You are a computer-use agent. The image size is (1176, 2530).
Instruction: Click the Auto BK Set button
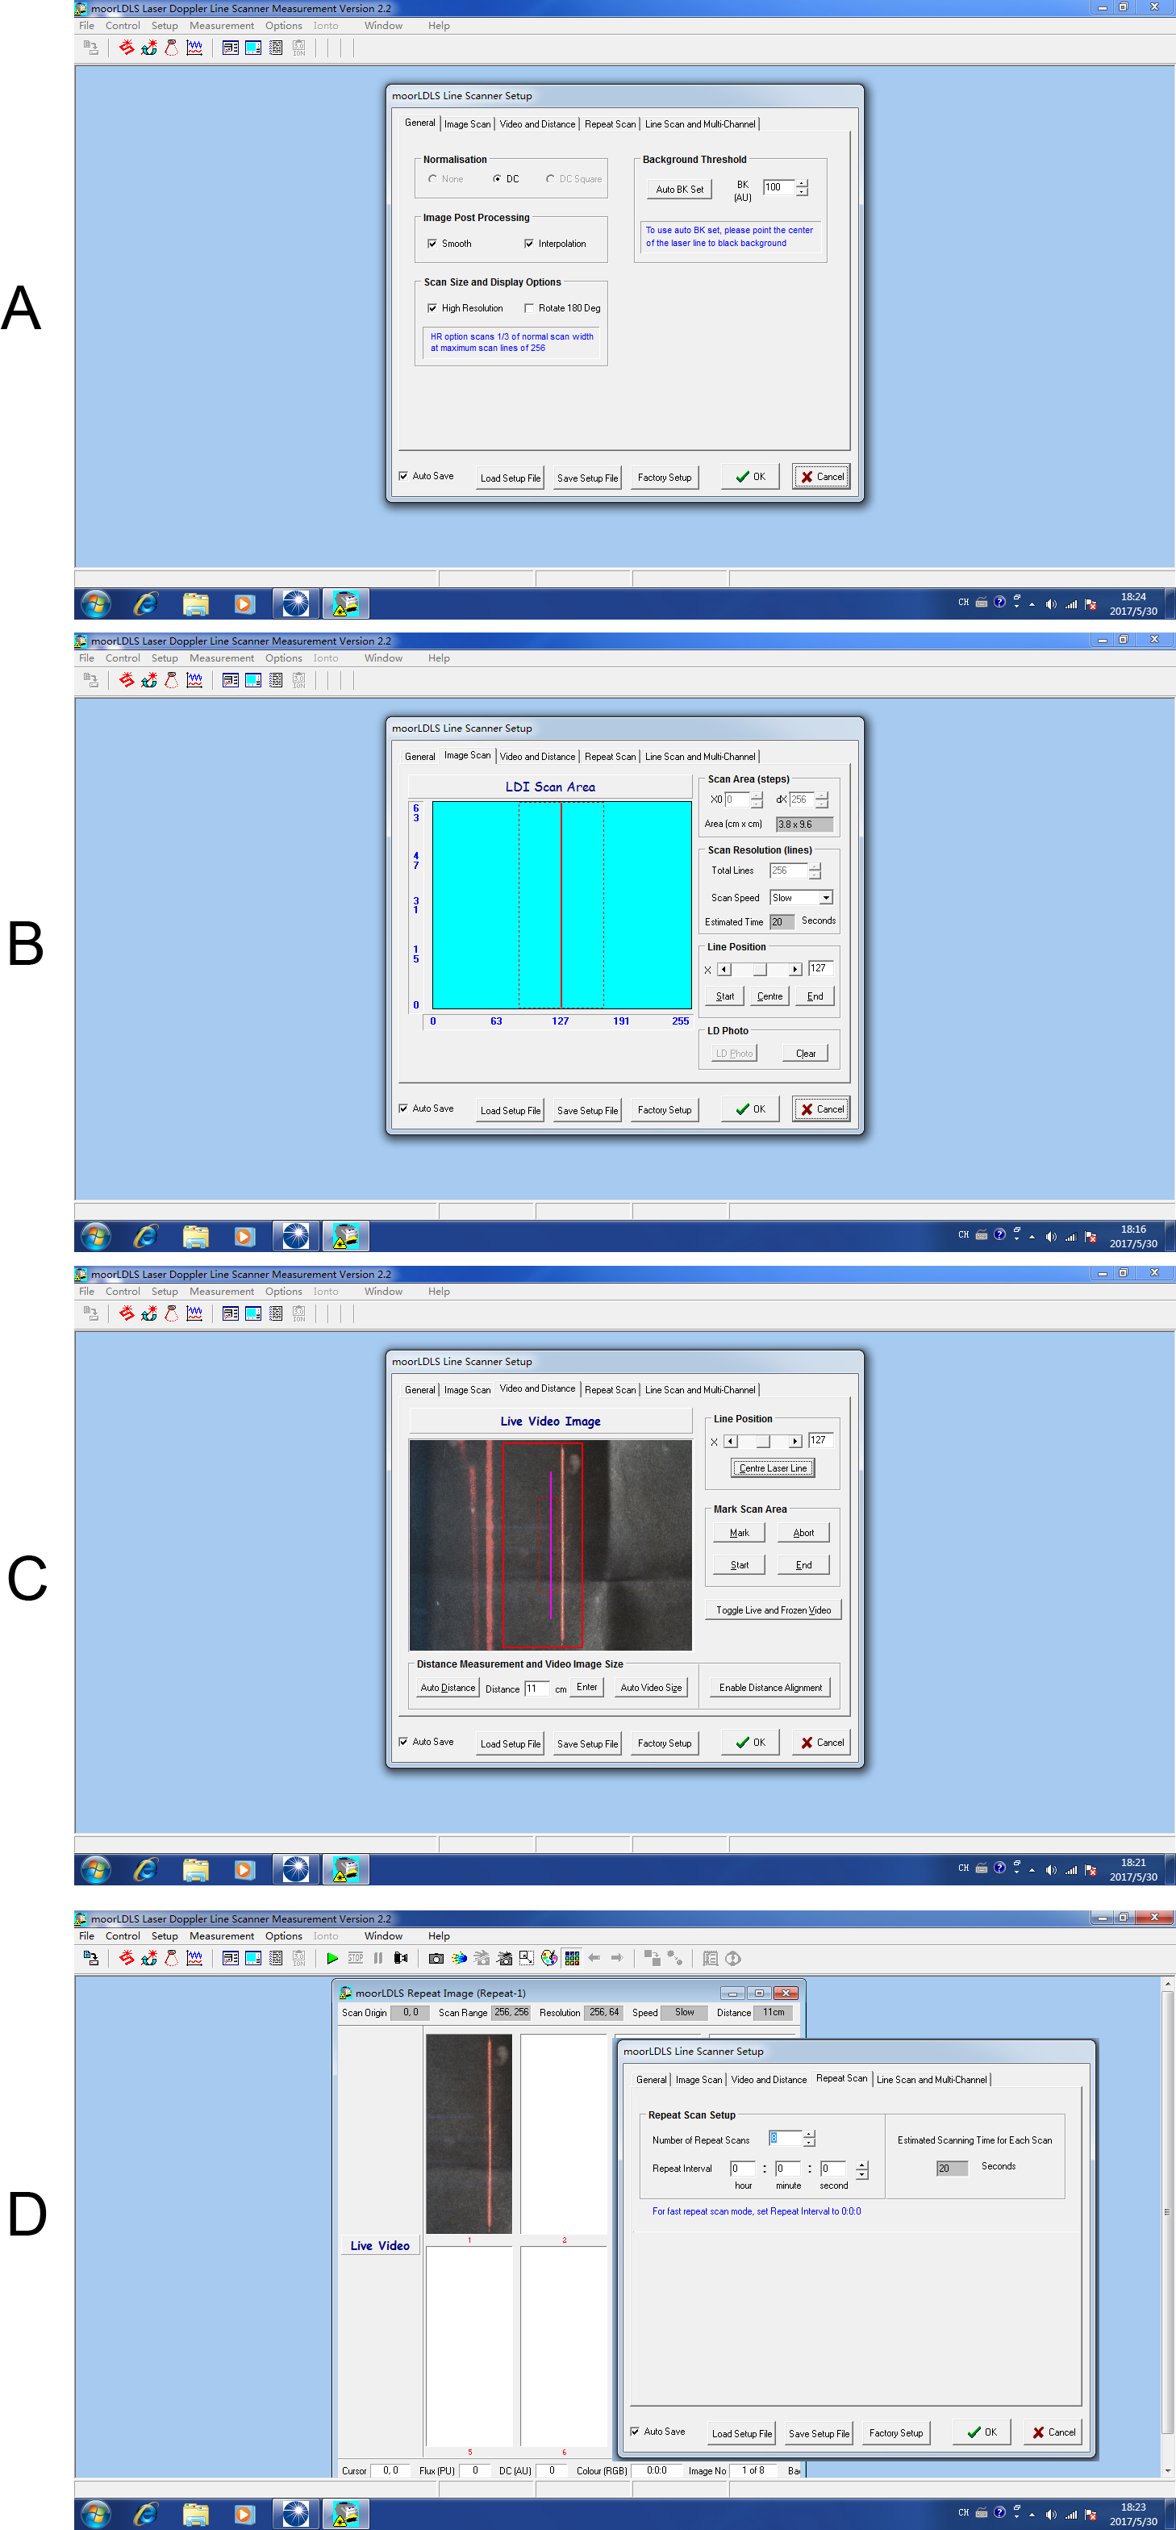679,189
